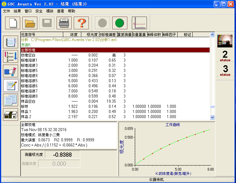The image size is (236, 183).
Task: Click the flame image thumbnail
Action: click(x=225, y=41)
